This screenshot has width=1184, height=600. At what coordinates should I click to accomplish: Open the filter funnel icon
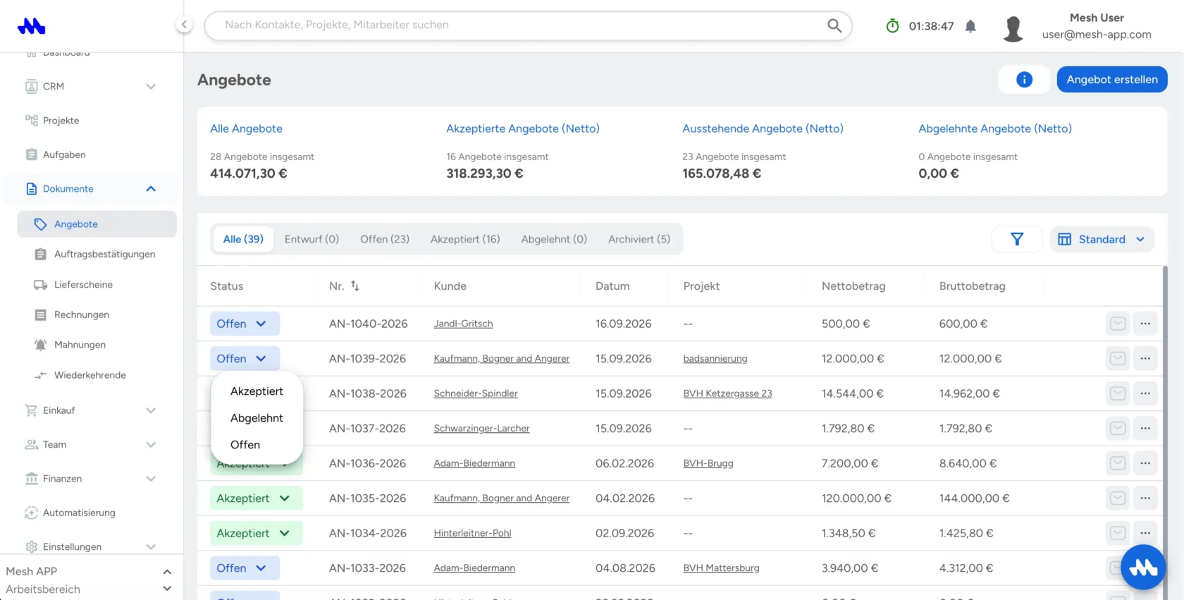click(x=1016, y=239)
